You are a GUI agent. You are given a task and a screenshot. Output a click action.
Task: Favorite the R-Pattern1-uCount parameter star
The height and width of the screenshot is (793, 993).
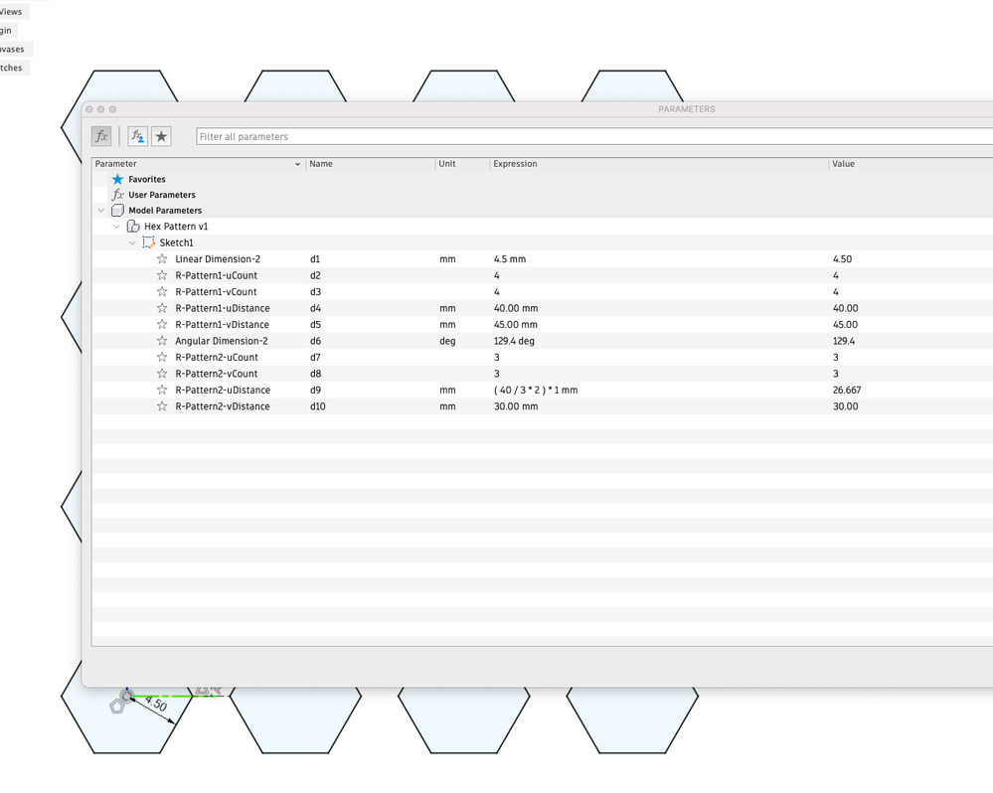tap(162, 275)
